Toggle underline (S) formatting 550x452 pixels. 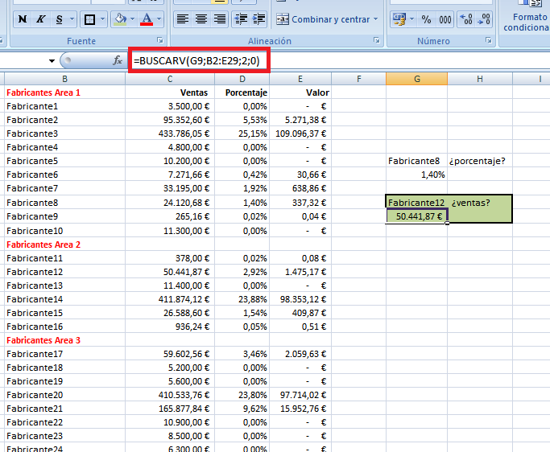click(60, 18)
